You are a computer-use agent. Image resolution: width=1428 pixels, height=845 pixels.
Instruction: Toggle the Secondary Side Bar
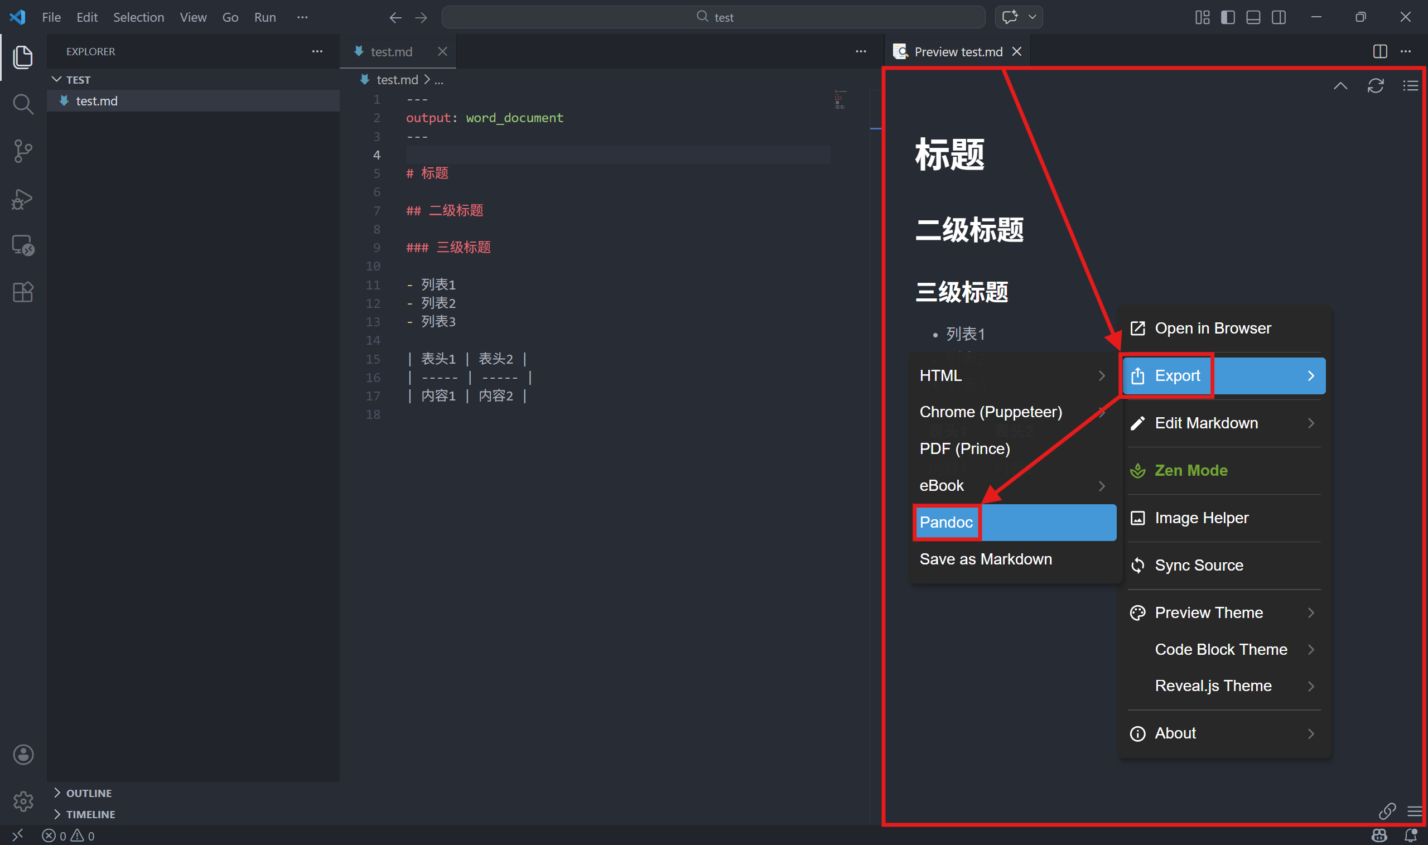tap(1279, 17)
